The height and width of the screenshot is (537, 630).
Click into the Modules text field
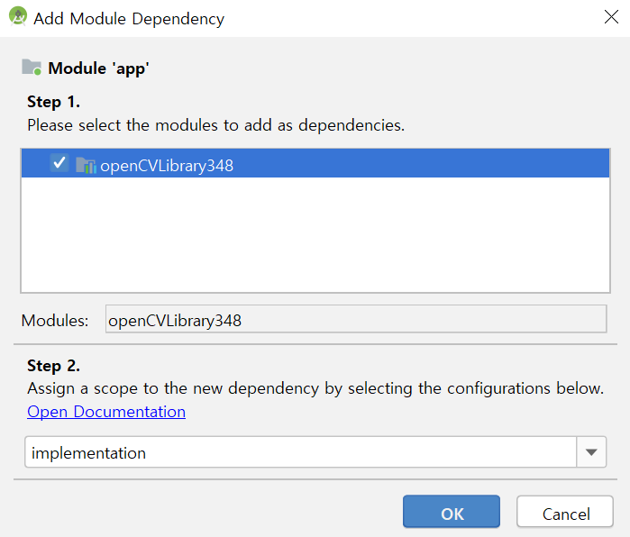[x=356, y=319]
